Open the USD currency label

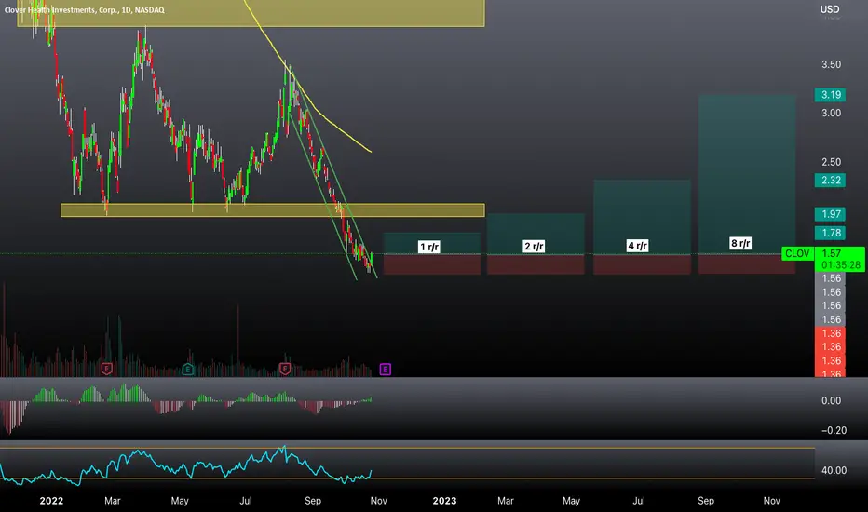pyautogui.click(x=829, y=9)
